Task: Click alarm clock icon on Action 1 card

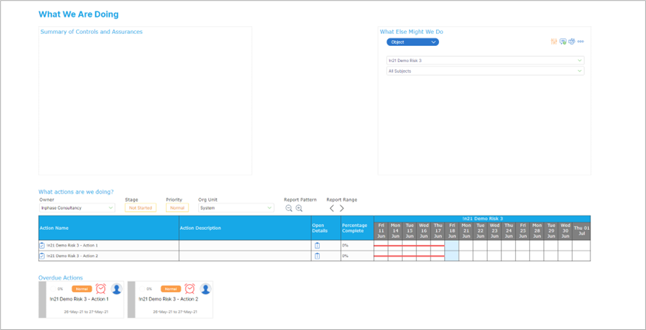Action: click(x=101, y=288)
